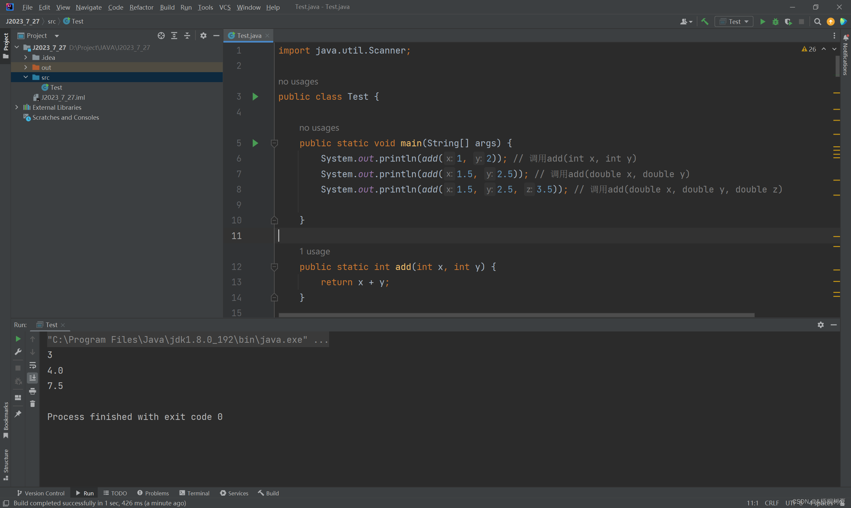Open Run panel settings gear
Viewport: 851px width, 508px height.
(x=821, y=324)
